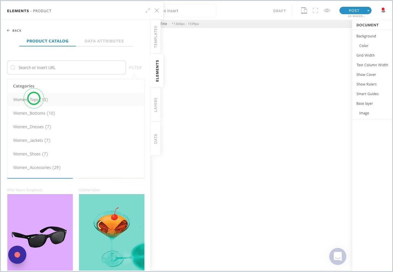Go back with the Back arrow

click(x=14, y=31)
